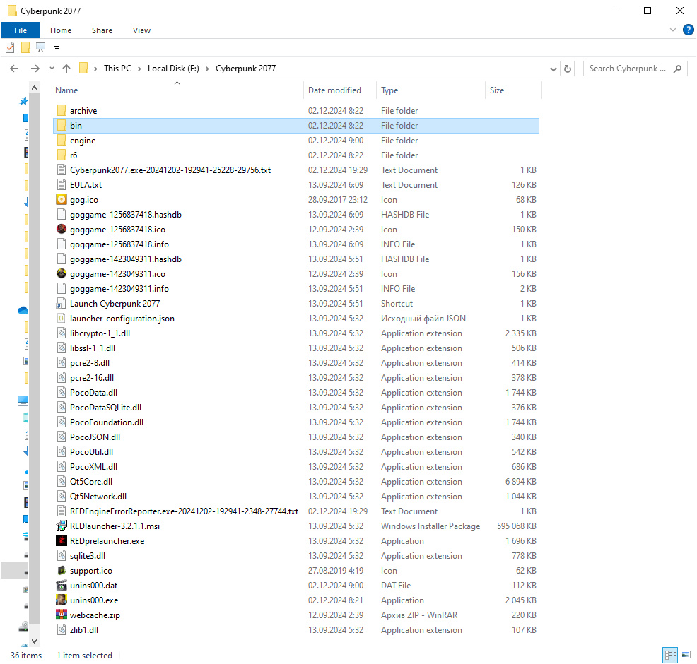
Task: Go up one folder level with the up arrow
Action: tap(66, 69)
